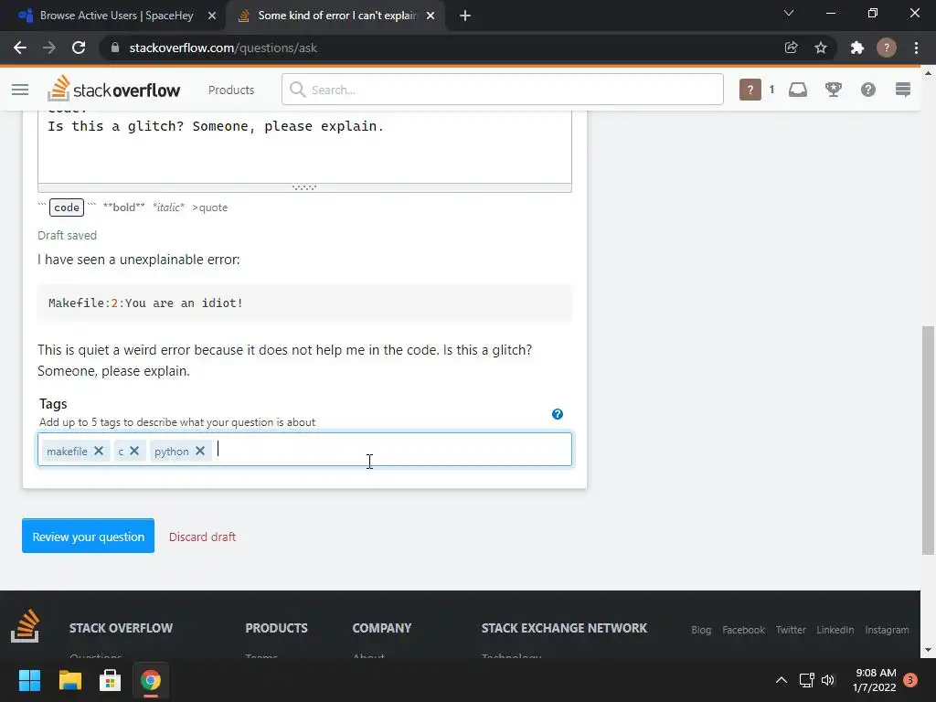Select the Some kind of error tab
The height and width of the screenshot is (702, 936).
point(337,16)
